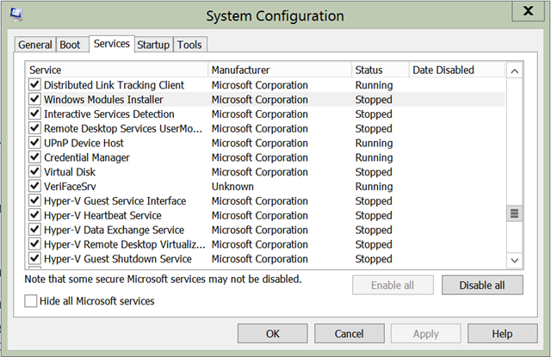Click the Enable all button
Viewport: 551px width, 357px height.
point(393,285)
